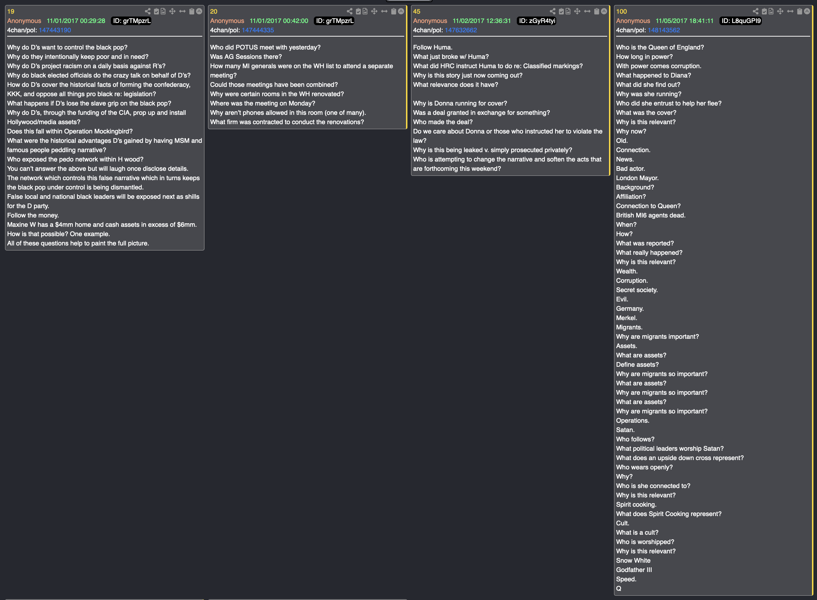817x600 pixels.
Task: Click the yellow post number 45
Action: [x=416, y=11]
